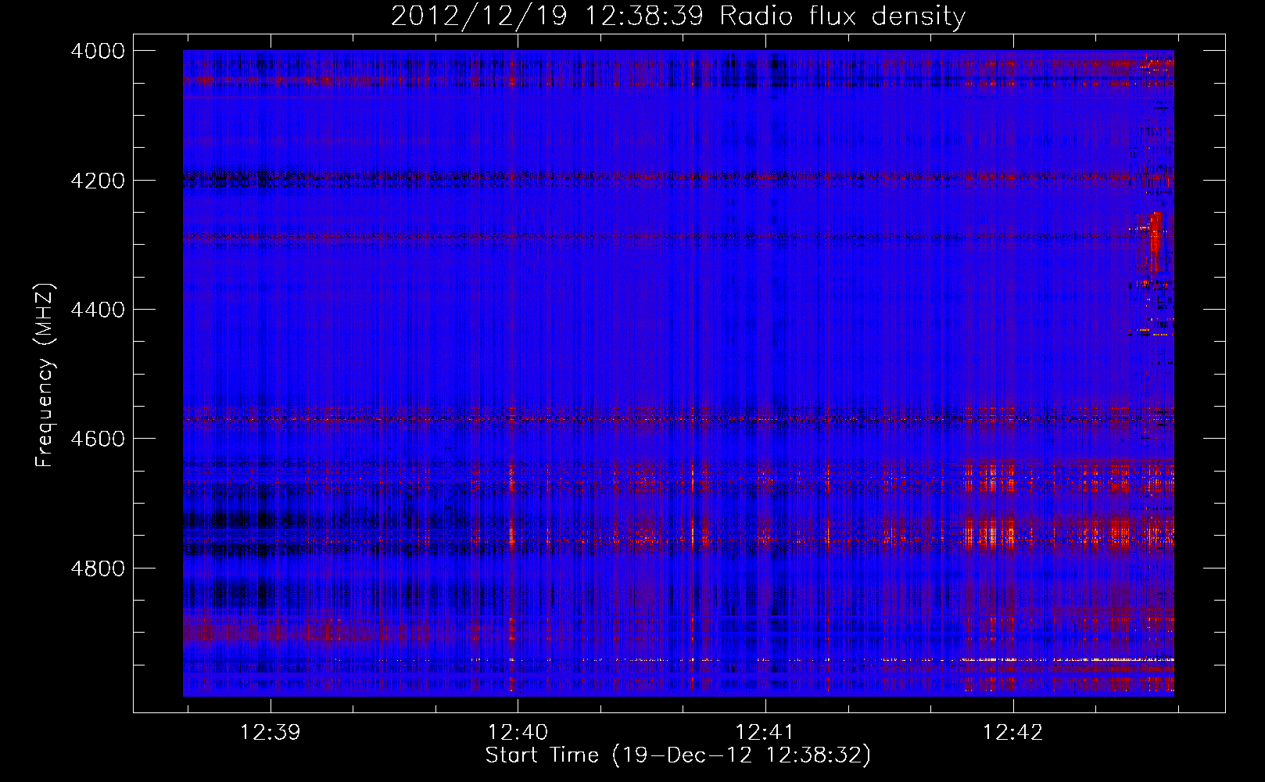The width and height of the screenshot is (1265, 782).
Task: Click the plot title "2012/12/19 12:38:39 Radio flux density"
Action: [678, 16]
